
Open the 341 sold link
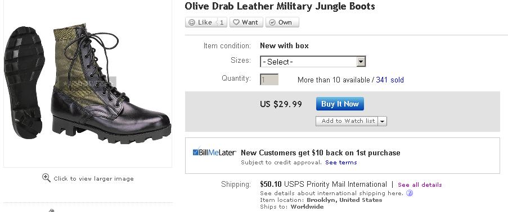coord(390,80)
